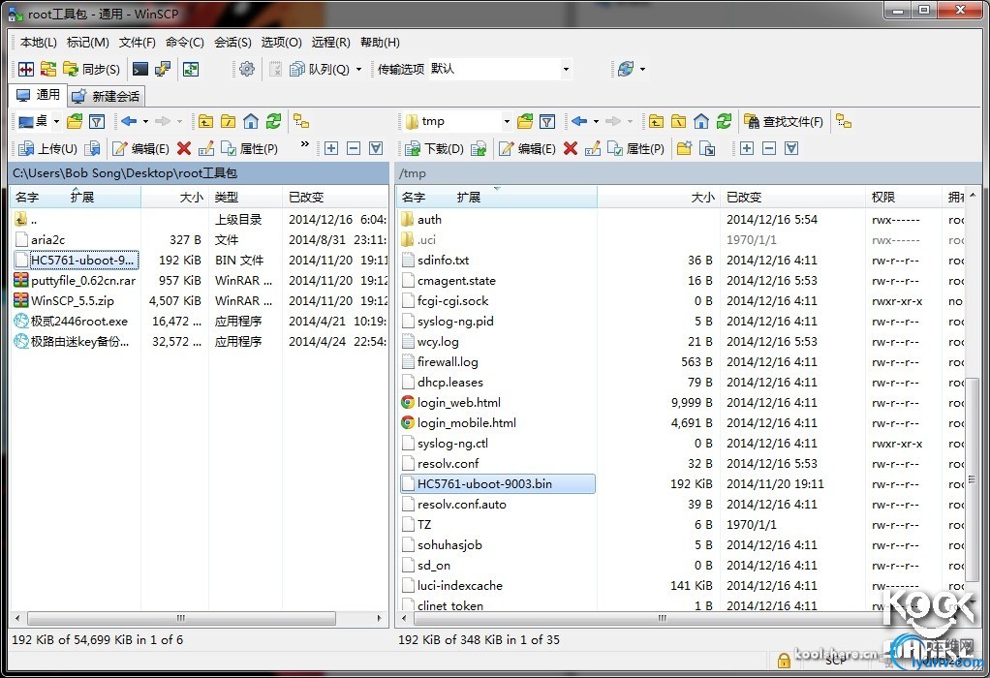Click the globe refresh sessions icon
990x678 pixels.
pos(626,69)
